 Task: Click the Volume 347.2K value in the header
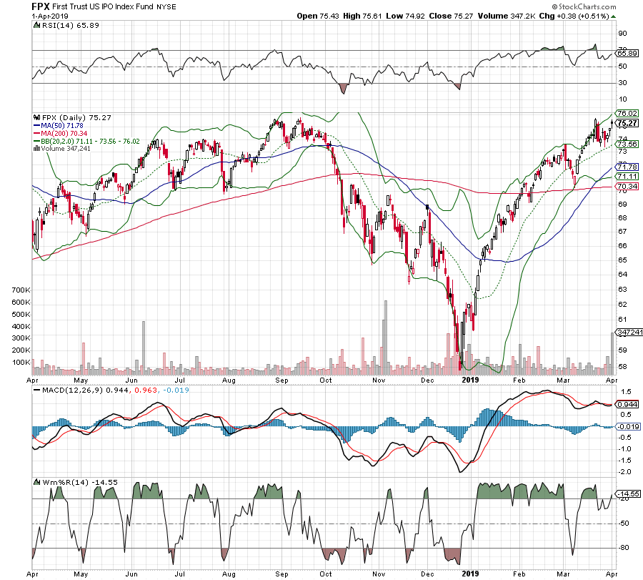507,16
